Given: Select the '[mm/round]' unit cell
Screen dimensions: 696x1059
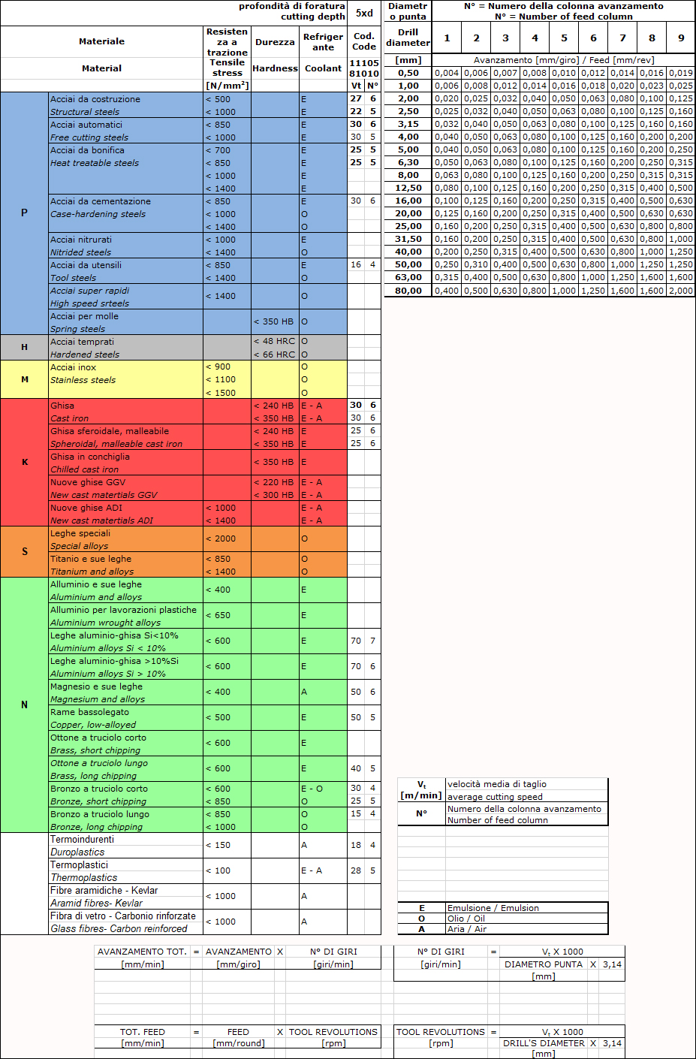Looking at the screenshot, I should 238,1043.
